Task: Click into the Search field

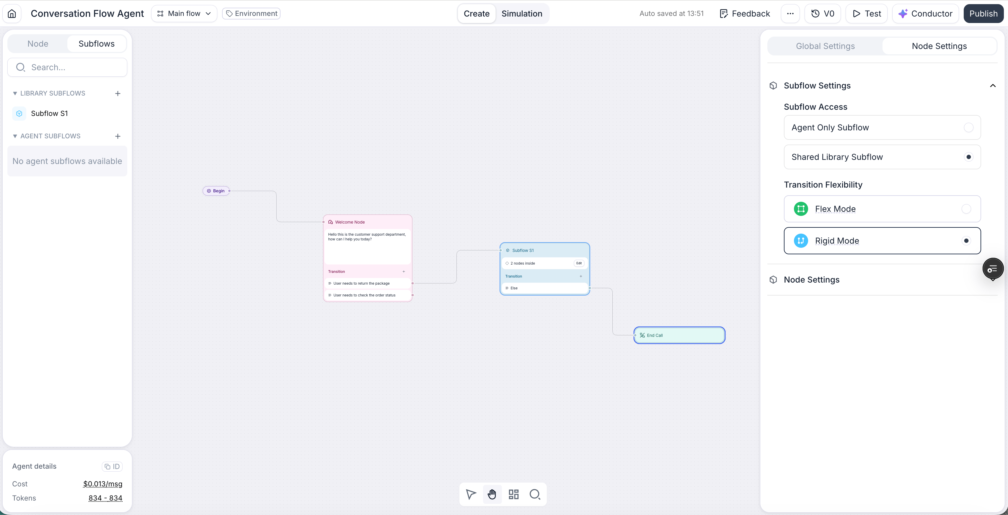Action: pyautogui.click(x=67, y=67)
